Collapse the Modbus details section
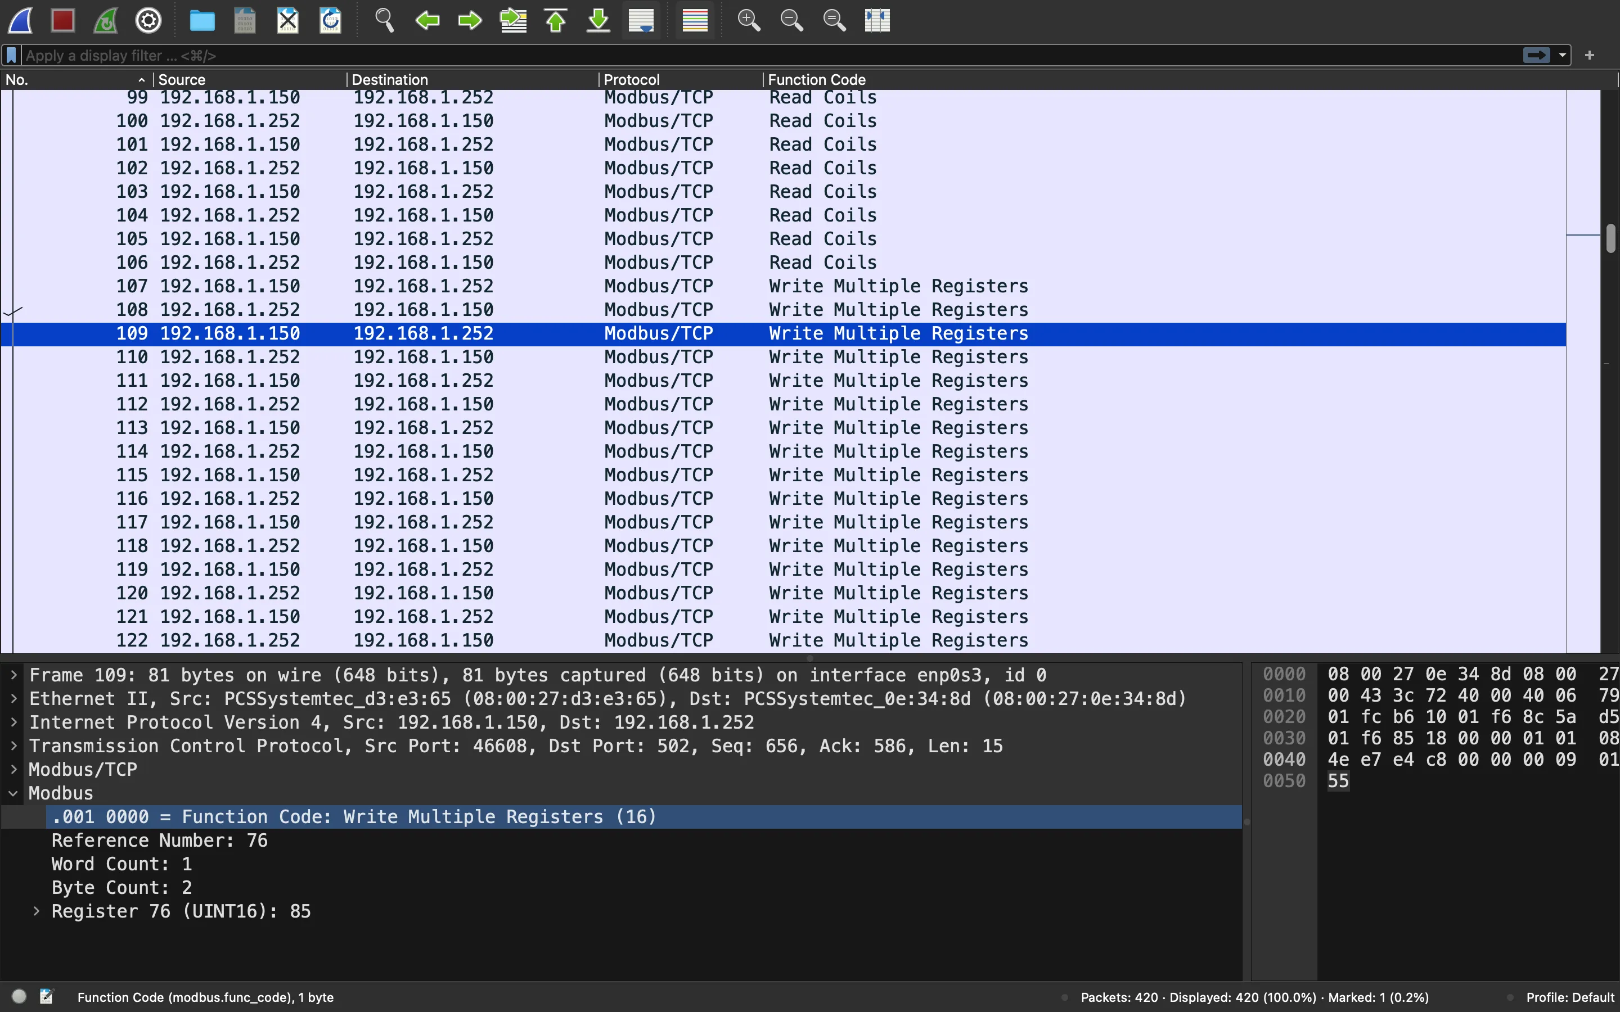 click(x=13, y=793)
